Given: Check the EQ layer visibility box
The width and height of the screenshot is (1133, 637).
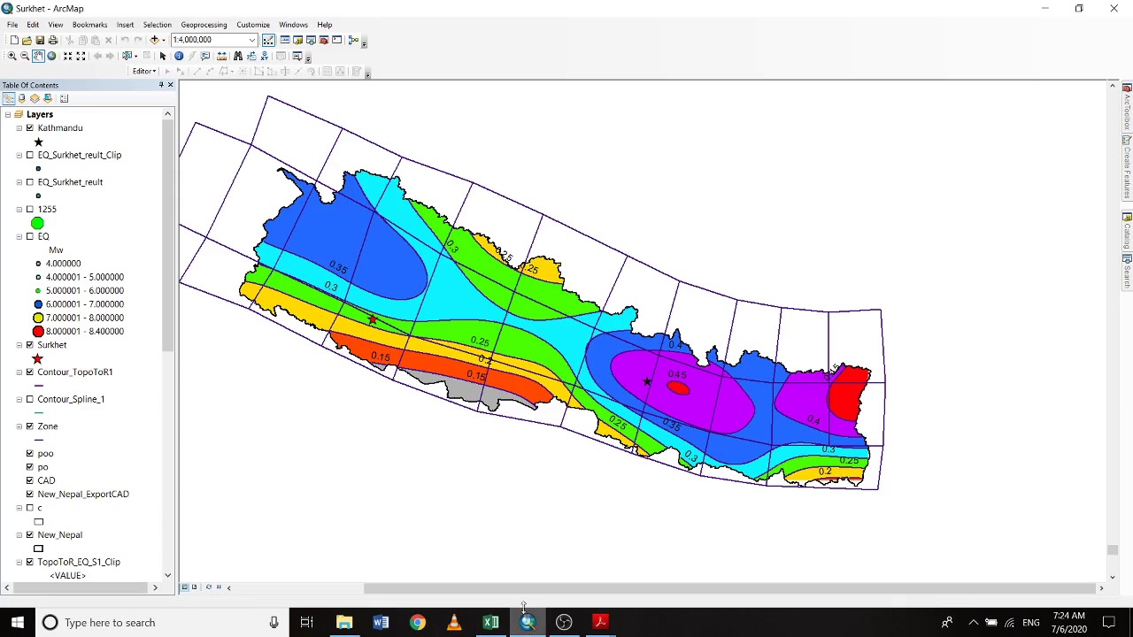Looking at the screenshot, I should coord(30,236).
